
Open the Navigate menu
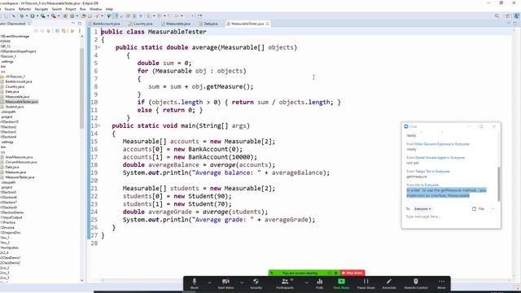42,9
